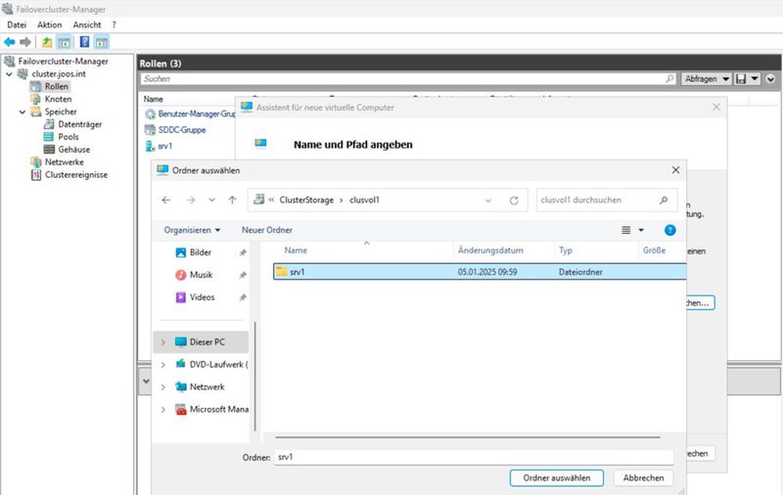The width and height of the screenshot is (783, 495).
Task: Click ClusterStorage in the address path
Action: pyautogui.click(x=306, y=201)
